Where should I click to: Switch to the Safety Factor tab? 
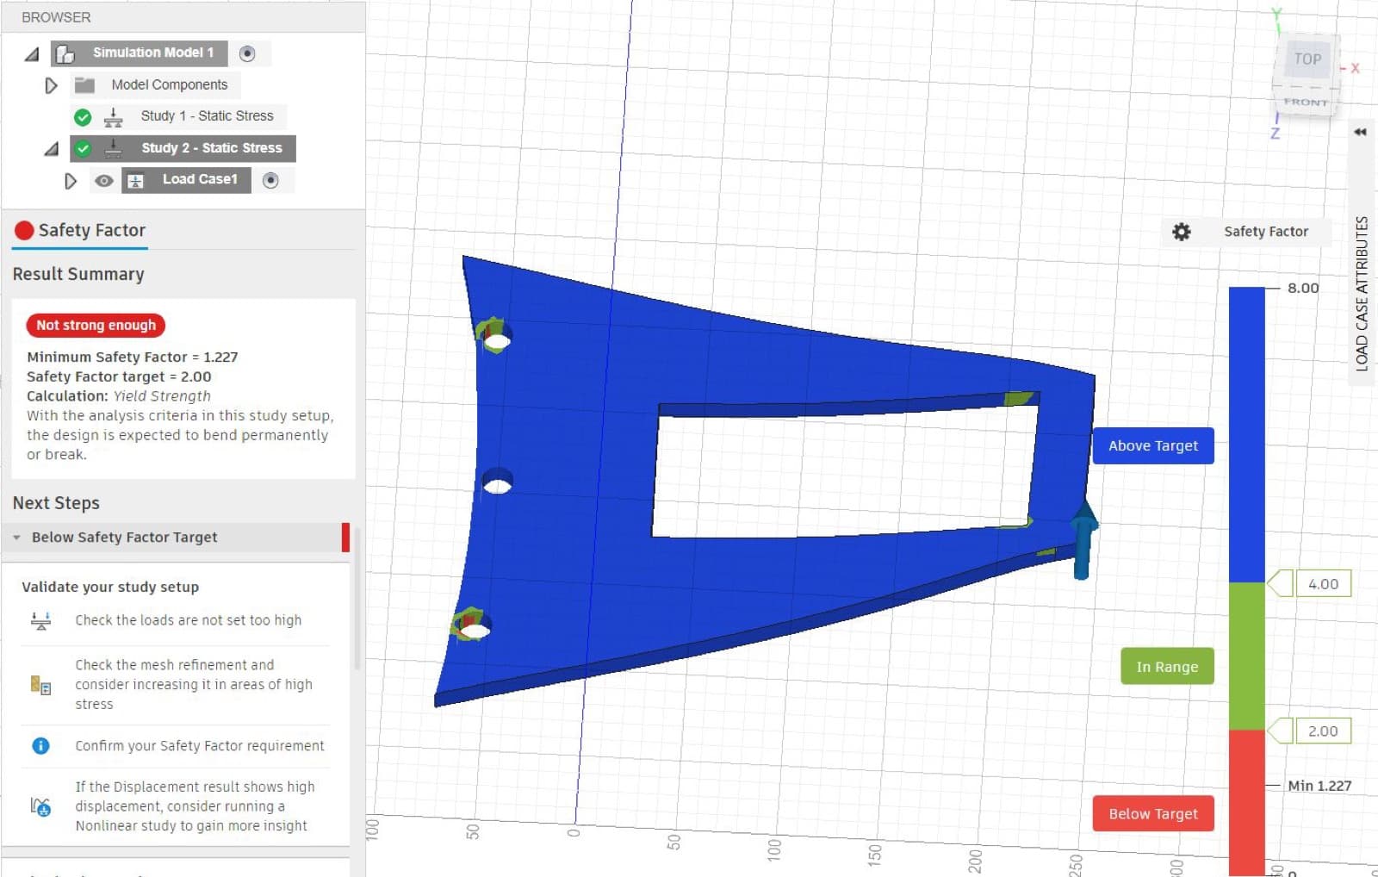(80, 230)
